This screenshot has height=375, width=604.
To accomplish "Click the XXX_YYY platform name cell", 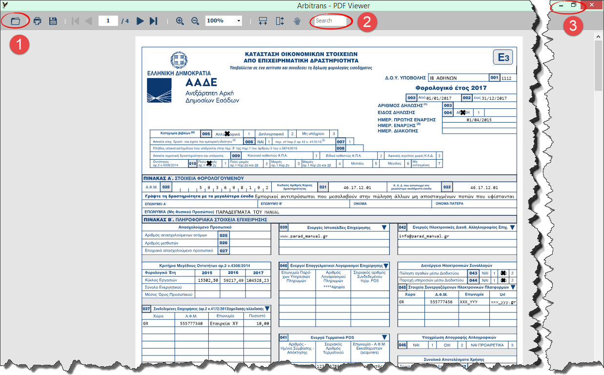I will (x=474, y=302).
